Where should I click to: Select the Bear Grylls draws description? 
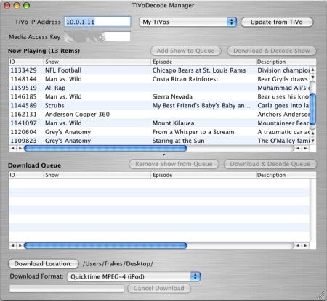pos(283,79)
